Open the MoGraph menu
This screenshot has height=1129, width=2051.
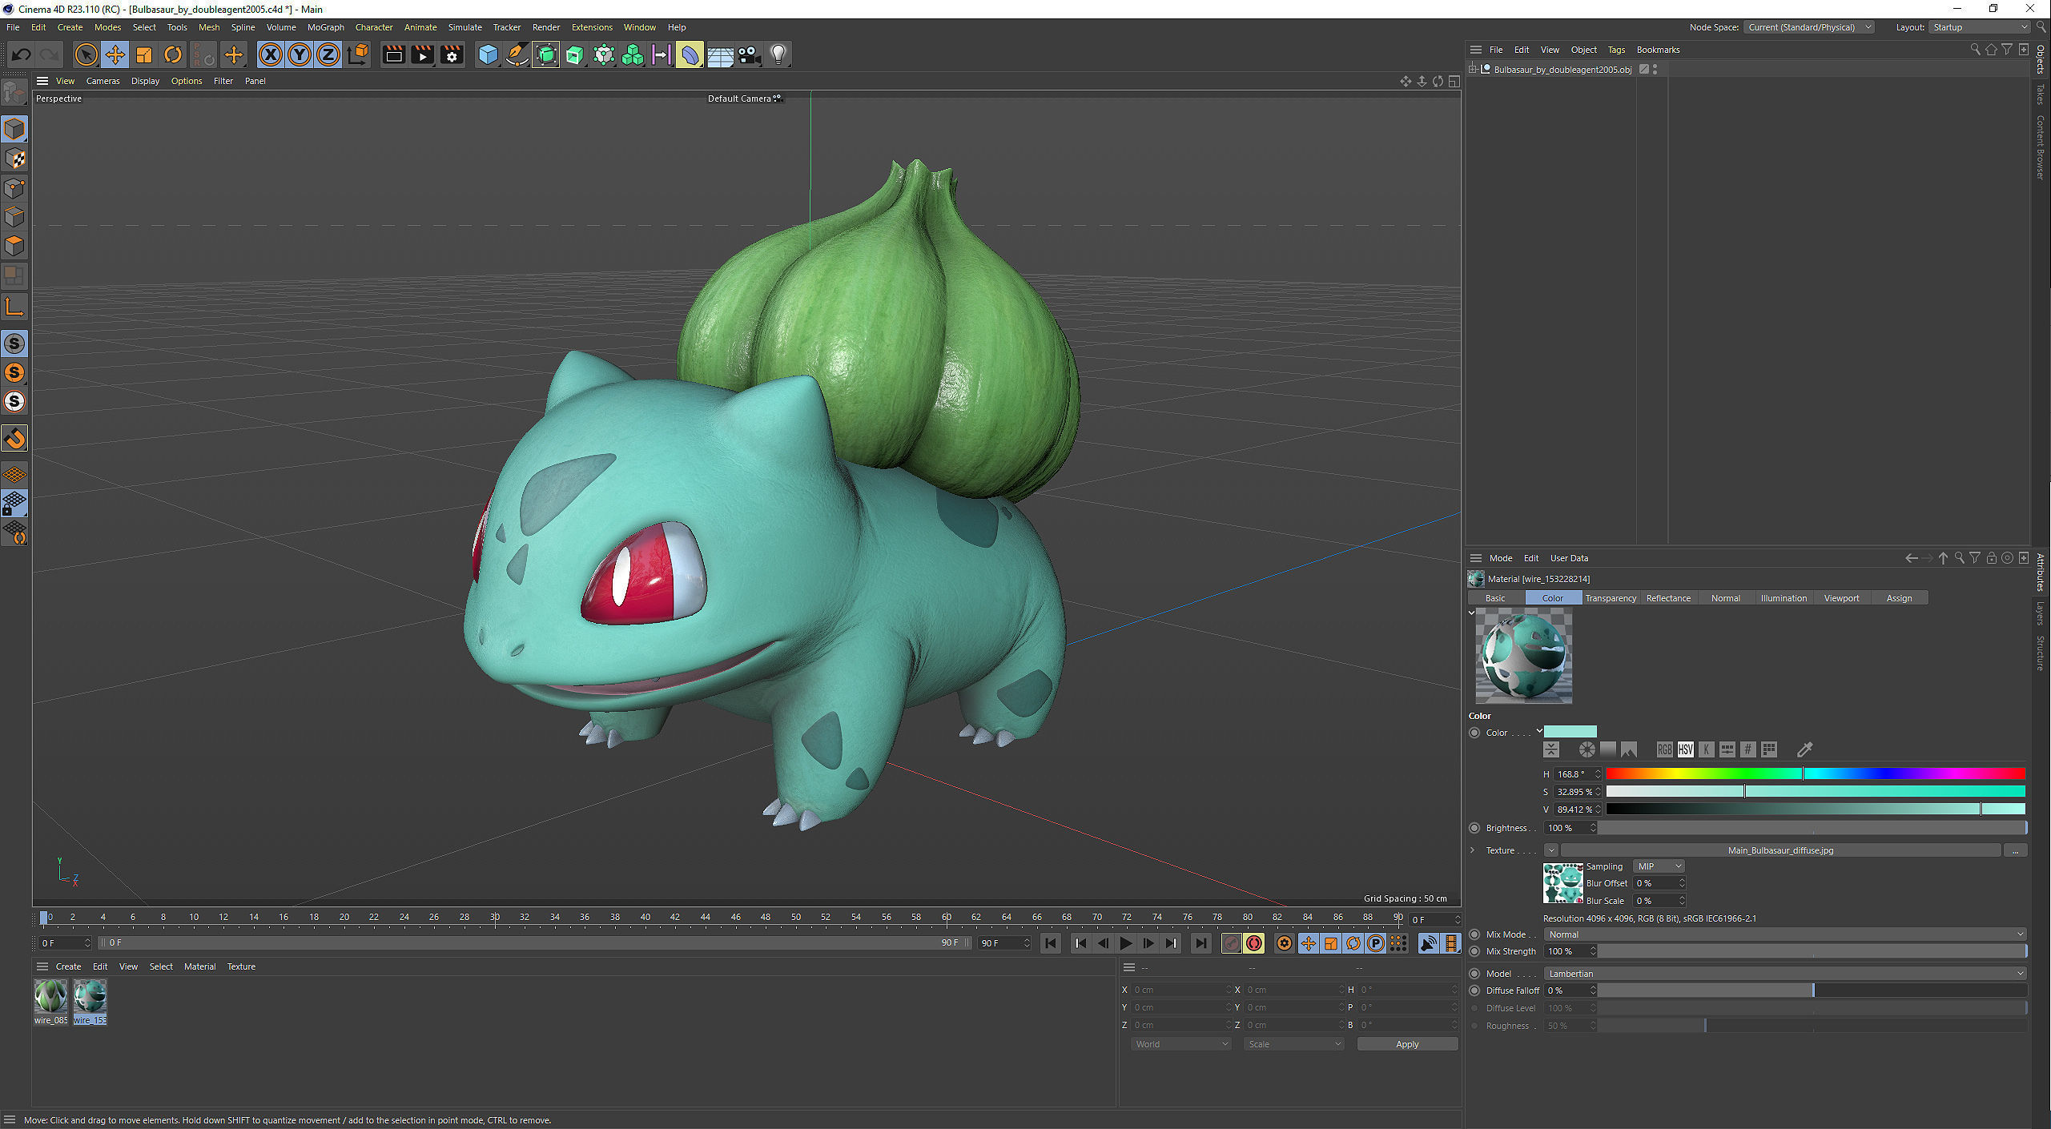[325, 27]
